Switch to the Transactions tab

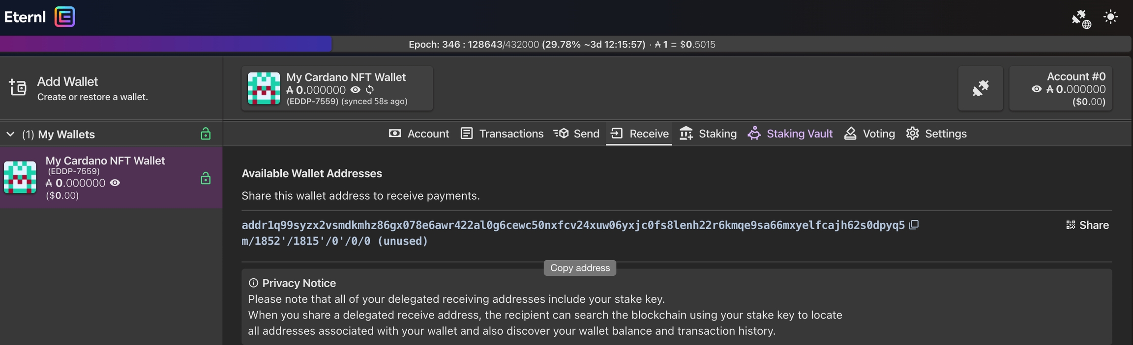point(502,133)
